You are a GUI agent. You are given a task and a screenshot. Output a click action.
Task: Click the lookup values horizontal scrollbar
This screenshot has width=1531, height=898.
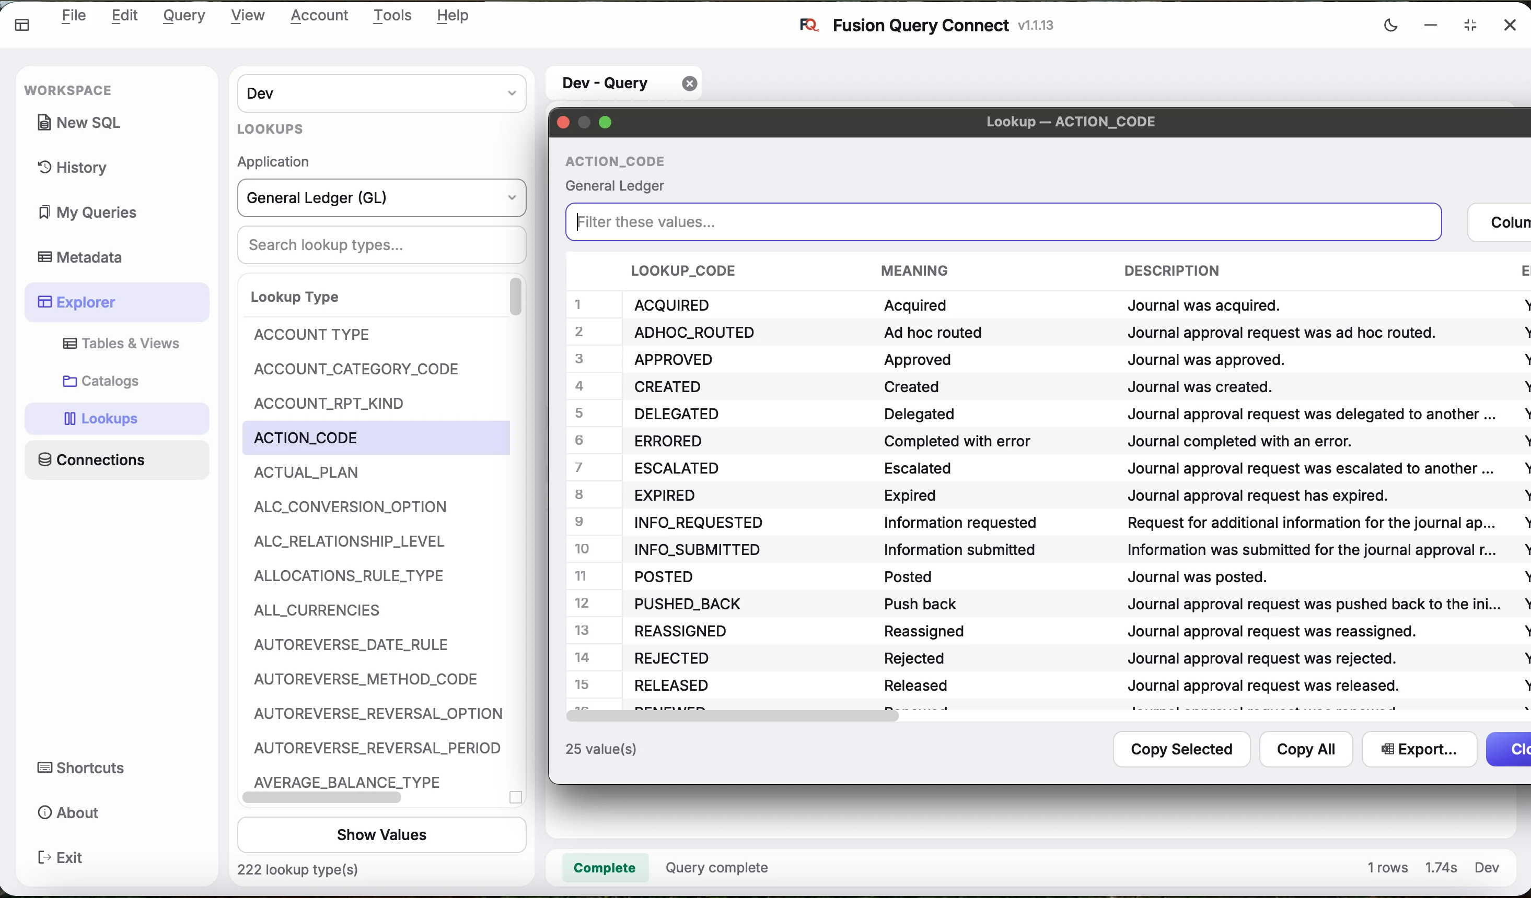click(732, 716)
